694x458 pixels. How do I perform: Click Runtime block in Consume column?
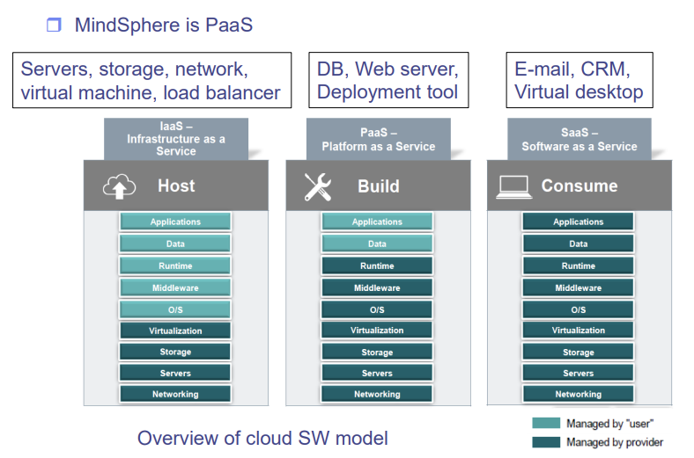click(x=578, y=265)
